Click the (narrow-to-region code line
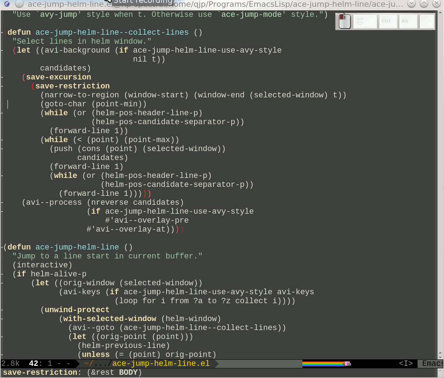 pyautogui.click(x=193, y=95)
